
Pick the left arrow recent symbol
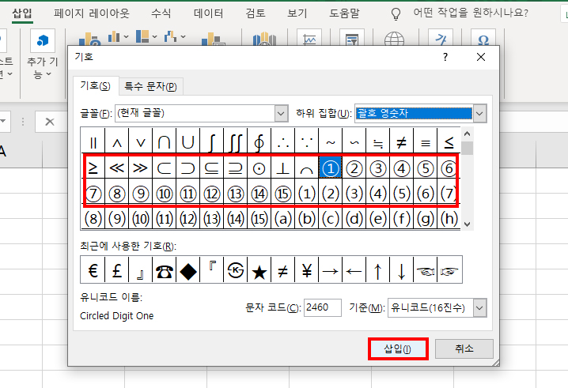354,270
